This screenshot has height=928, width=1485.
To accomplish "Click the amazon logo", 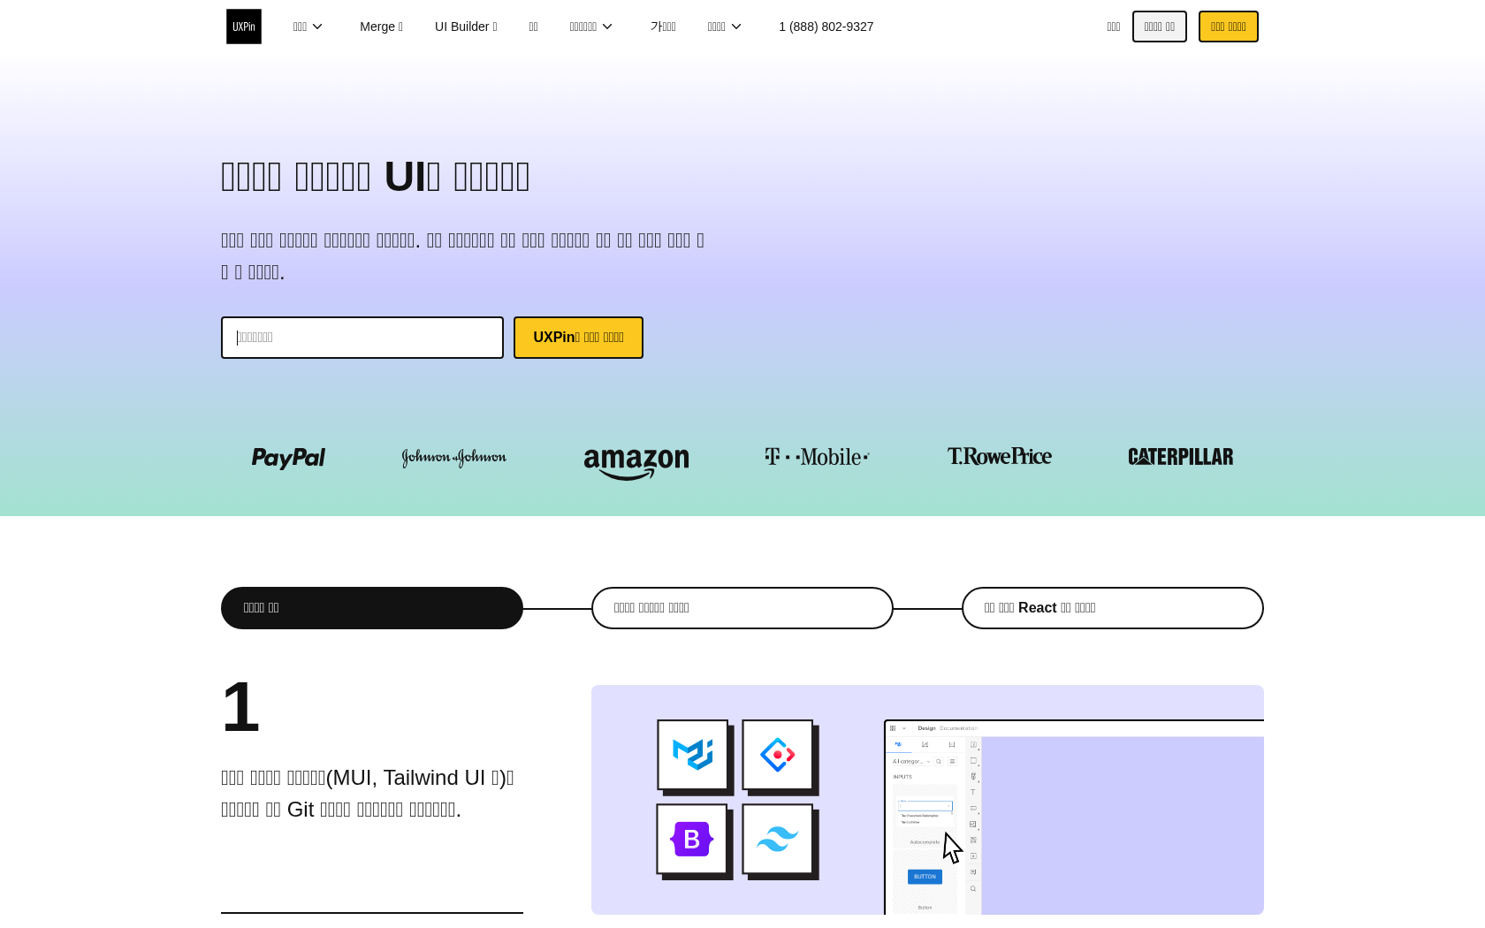I will (x=636, y=464).
